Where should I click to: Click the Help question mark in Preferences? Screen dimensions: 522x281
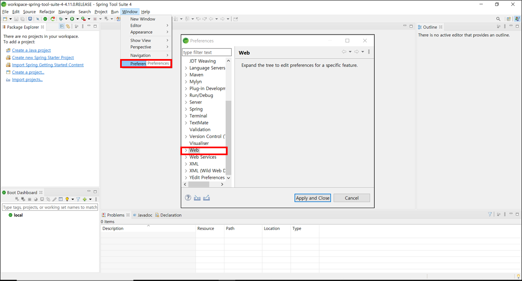[x=188, y=198]
